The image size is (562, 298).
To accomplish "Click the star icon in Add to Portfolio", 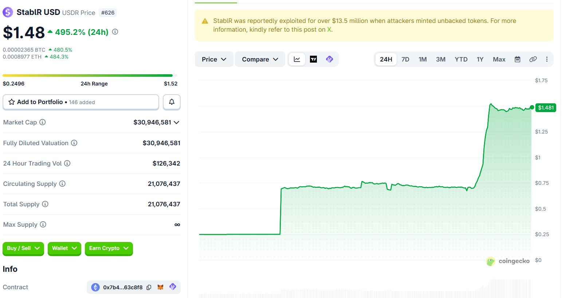I will [x=12, y=102].
